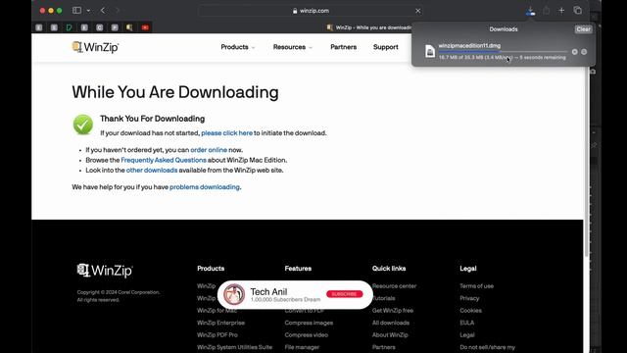The height and width of the screenshot is (353, 627).
Task: Open Partners in top navigation
Action: click(343, 47)
